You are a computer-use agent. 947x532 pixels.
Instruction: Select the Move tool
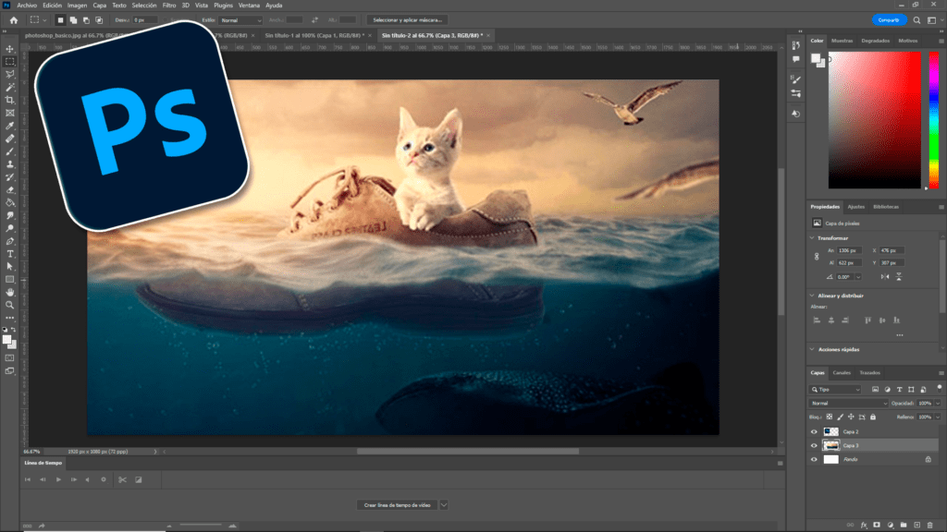pyautogui.click(x=10, y=49)
